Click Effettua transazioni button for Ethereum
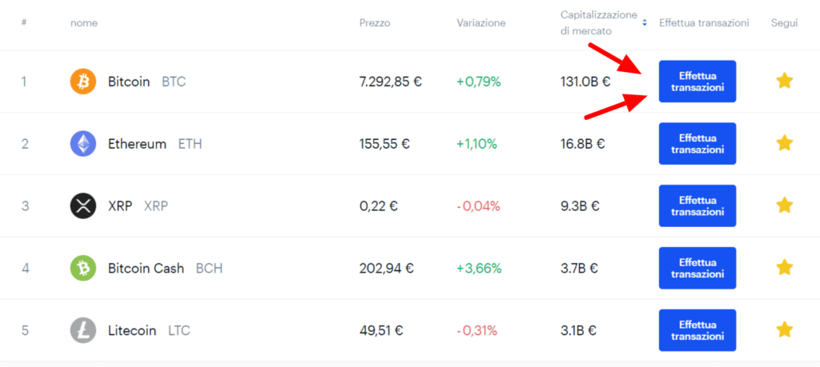820x367 pixels. [x=697, y=144]
